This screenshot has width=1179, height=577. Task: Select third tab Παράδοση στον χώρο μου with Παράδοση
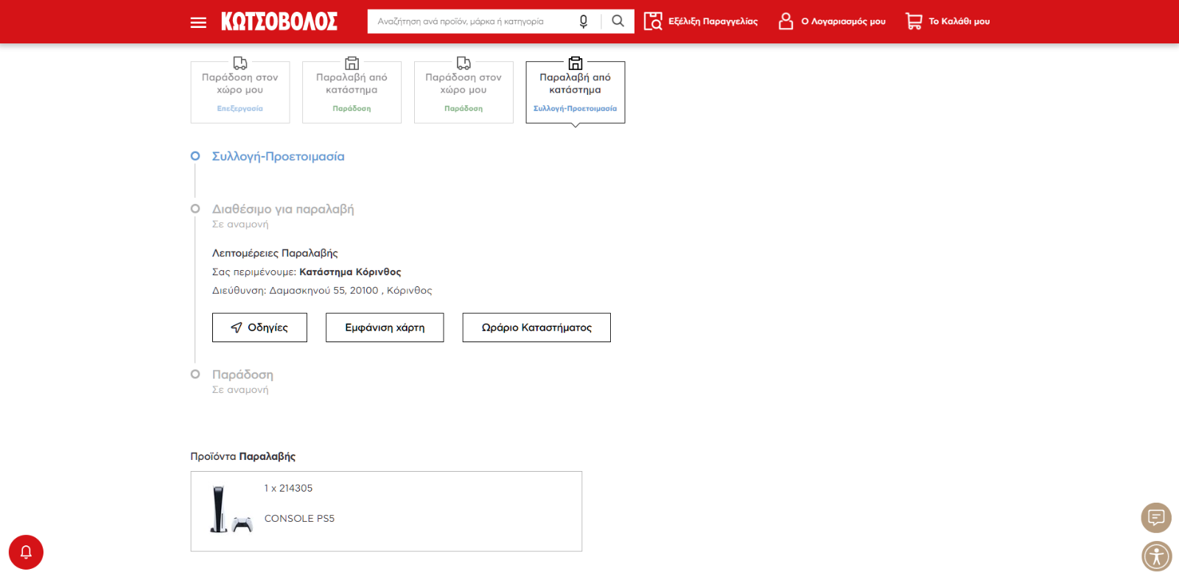463,92
